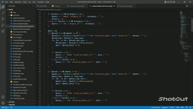
Task: Open connection.php in explorer
Action: pyautogui.click(x=18, y=43)
